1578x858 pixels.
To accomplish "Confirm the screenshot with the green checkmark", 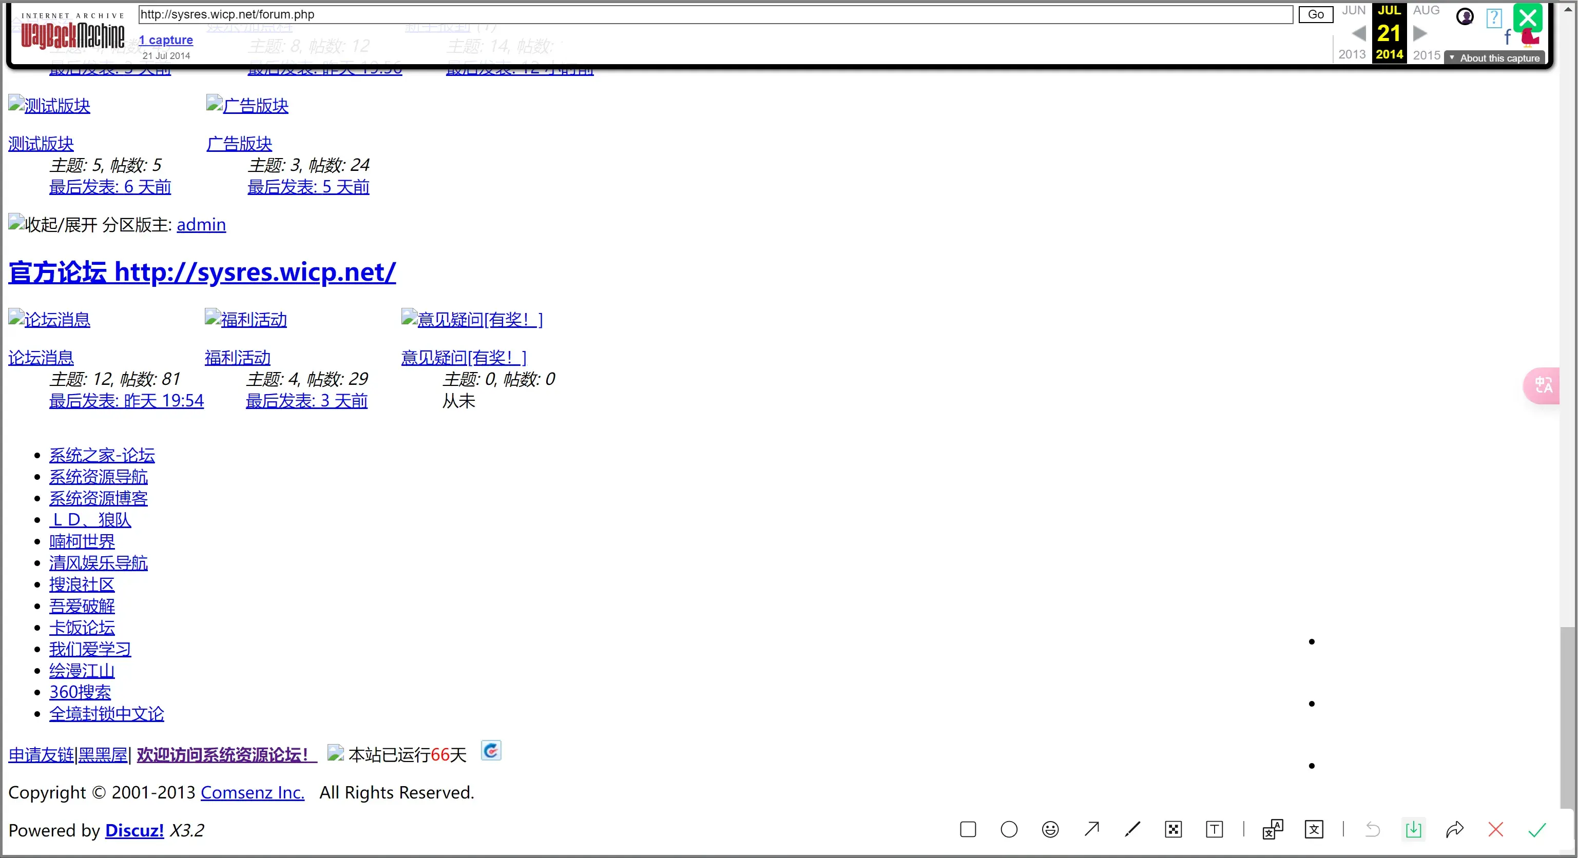I will pyautogui.click(x=1537, y=829).
